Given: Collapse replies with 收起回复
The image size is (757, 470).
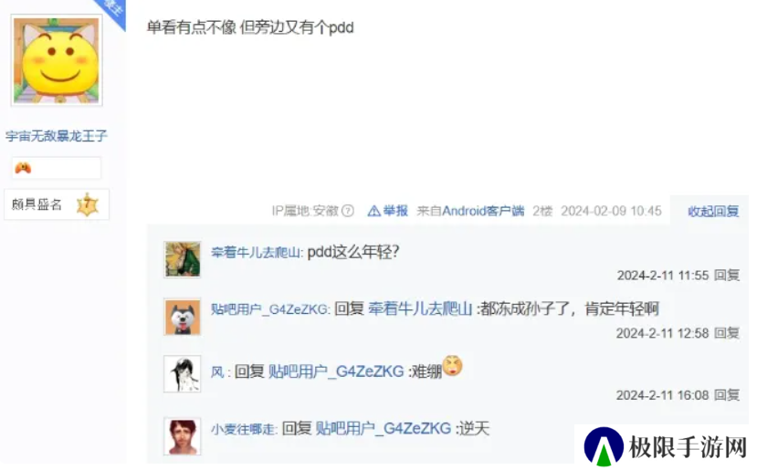Looking at the screenshot, I should point(713,211).
